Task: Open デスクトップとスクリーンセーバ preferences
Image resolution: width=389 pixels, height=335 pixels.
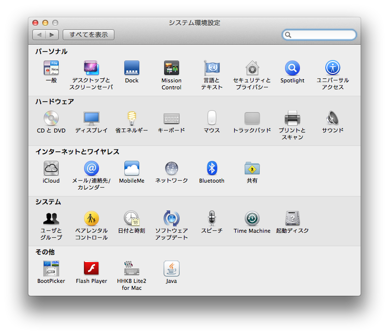Action: tap(92, 68)
